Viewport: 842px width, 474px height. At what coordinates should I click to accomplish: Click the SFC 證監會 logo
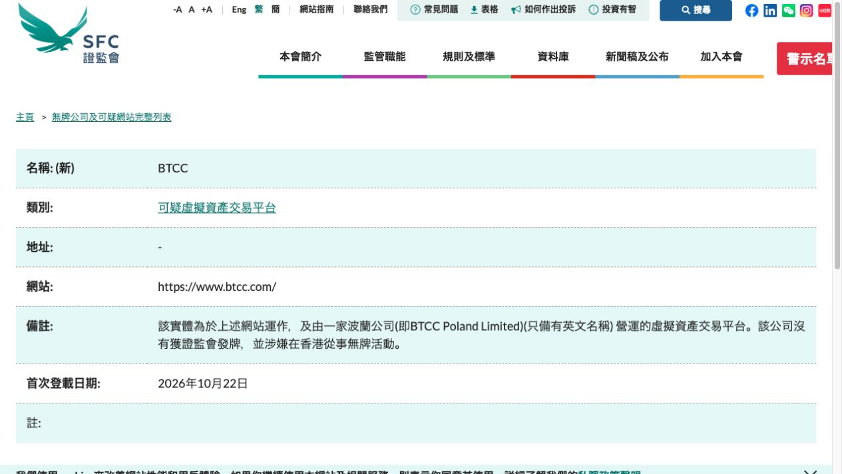[69, 35]
